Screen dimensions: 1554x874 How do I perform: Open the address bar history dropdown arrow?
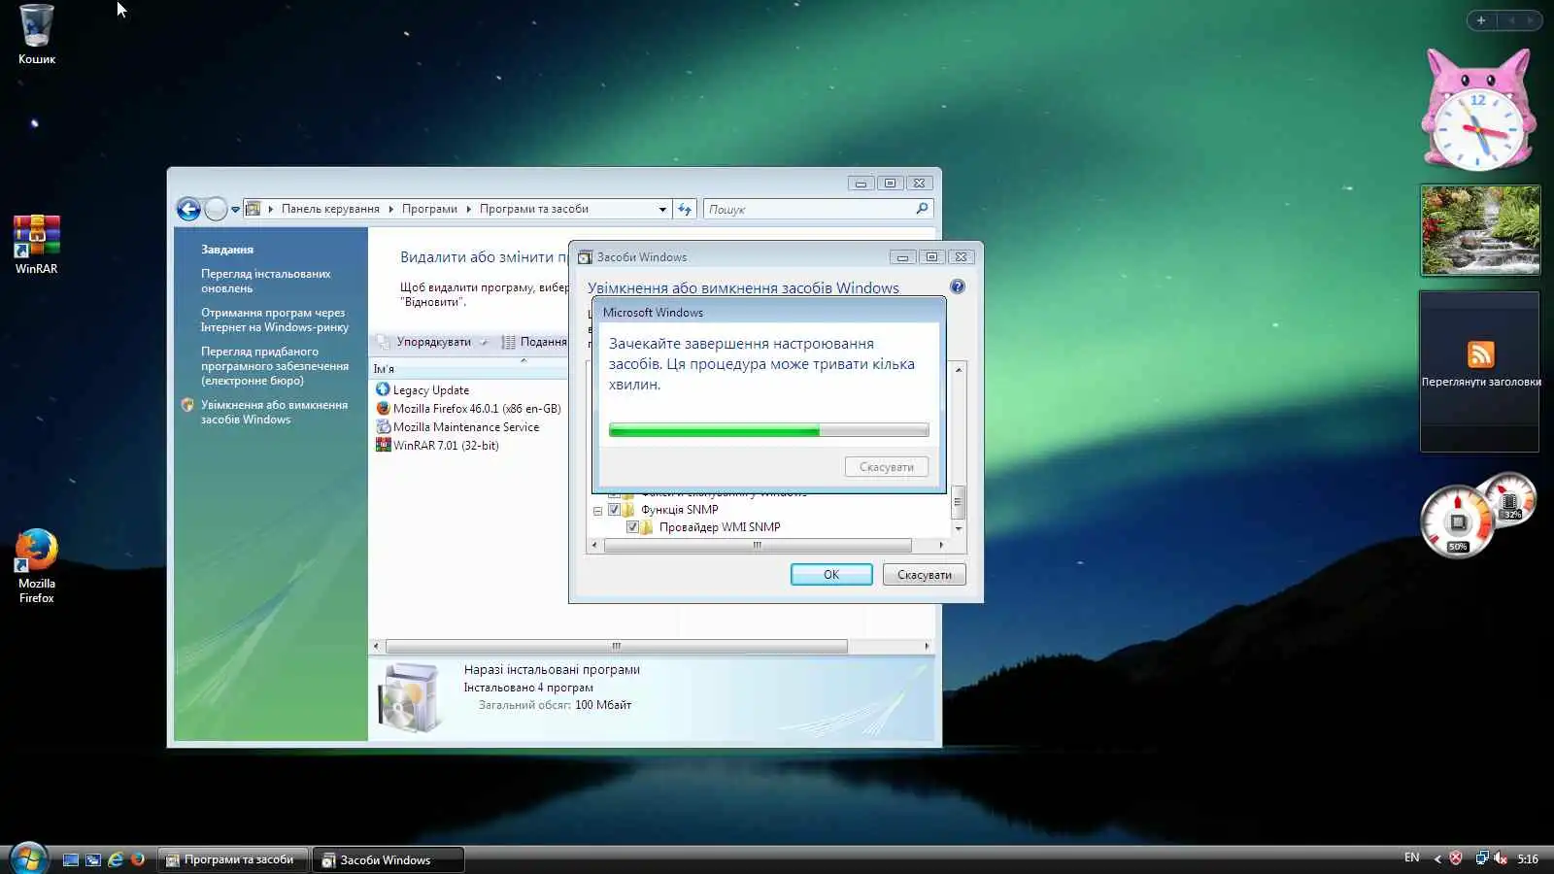[x=662, y=209]
